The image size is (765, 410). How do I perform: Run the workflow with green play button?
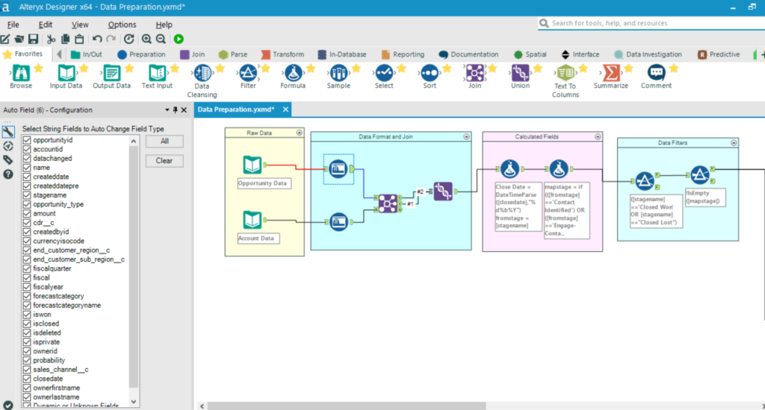[x=179, y=39]
